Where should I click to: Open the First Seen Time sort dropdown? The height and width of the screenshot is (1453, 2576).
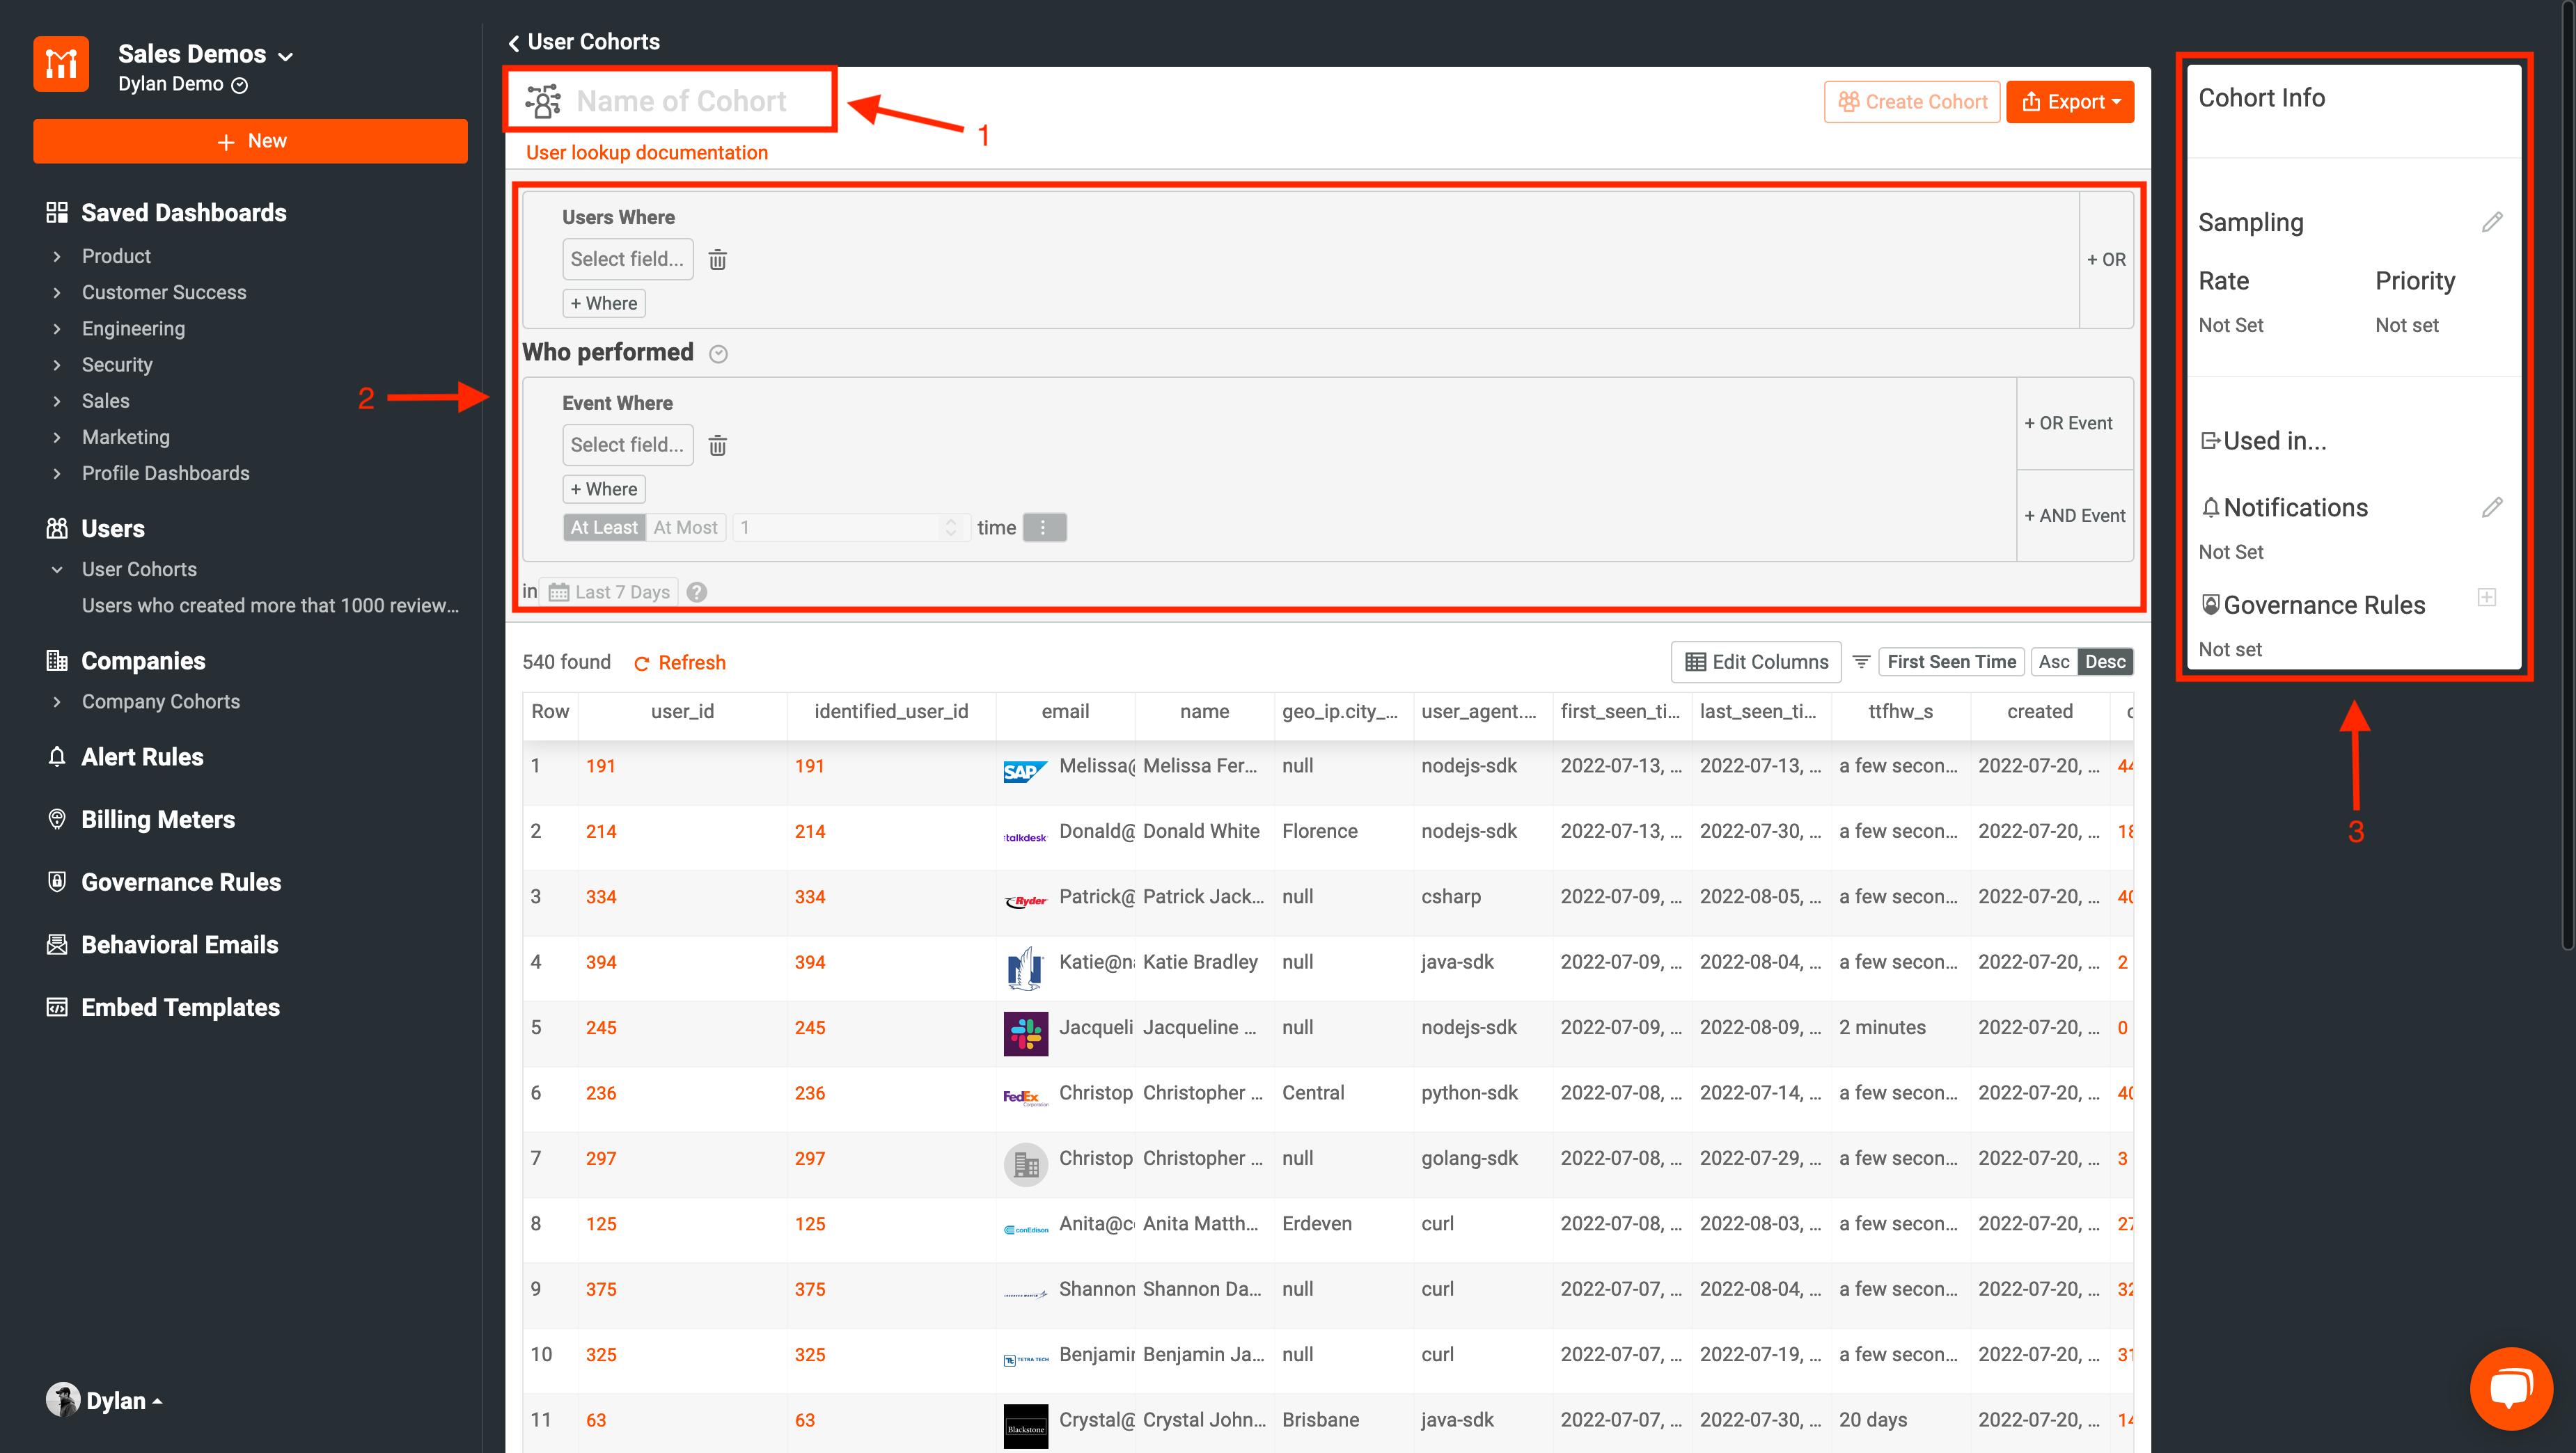click(1950, 662)
